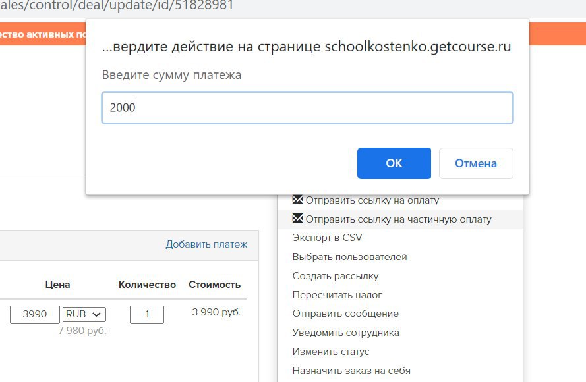Click the quantity field showing 1
586x382 pixels.
point(147,314)
